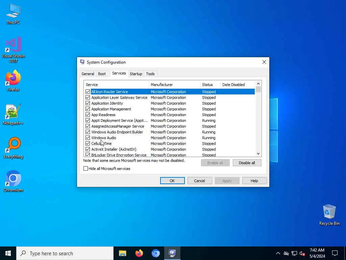Launch Firefox from the taskbar
The height and width of the screenshot is (260, 346).
click(139, 253)
